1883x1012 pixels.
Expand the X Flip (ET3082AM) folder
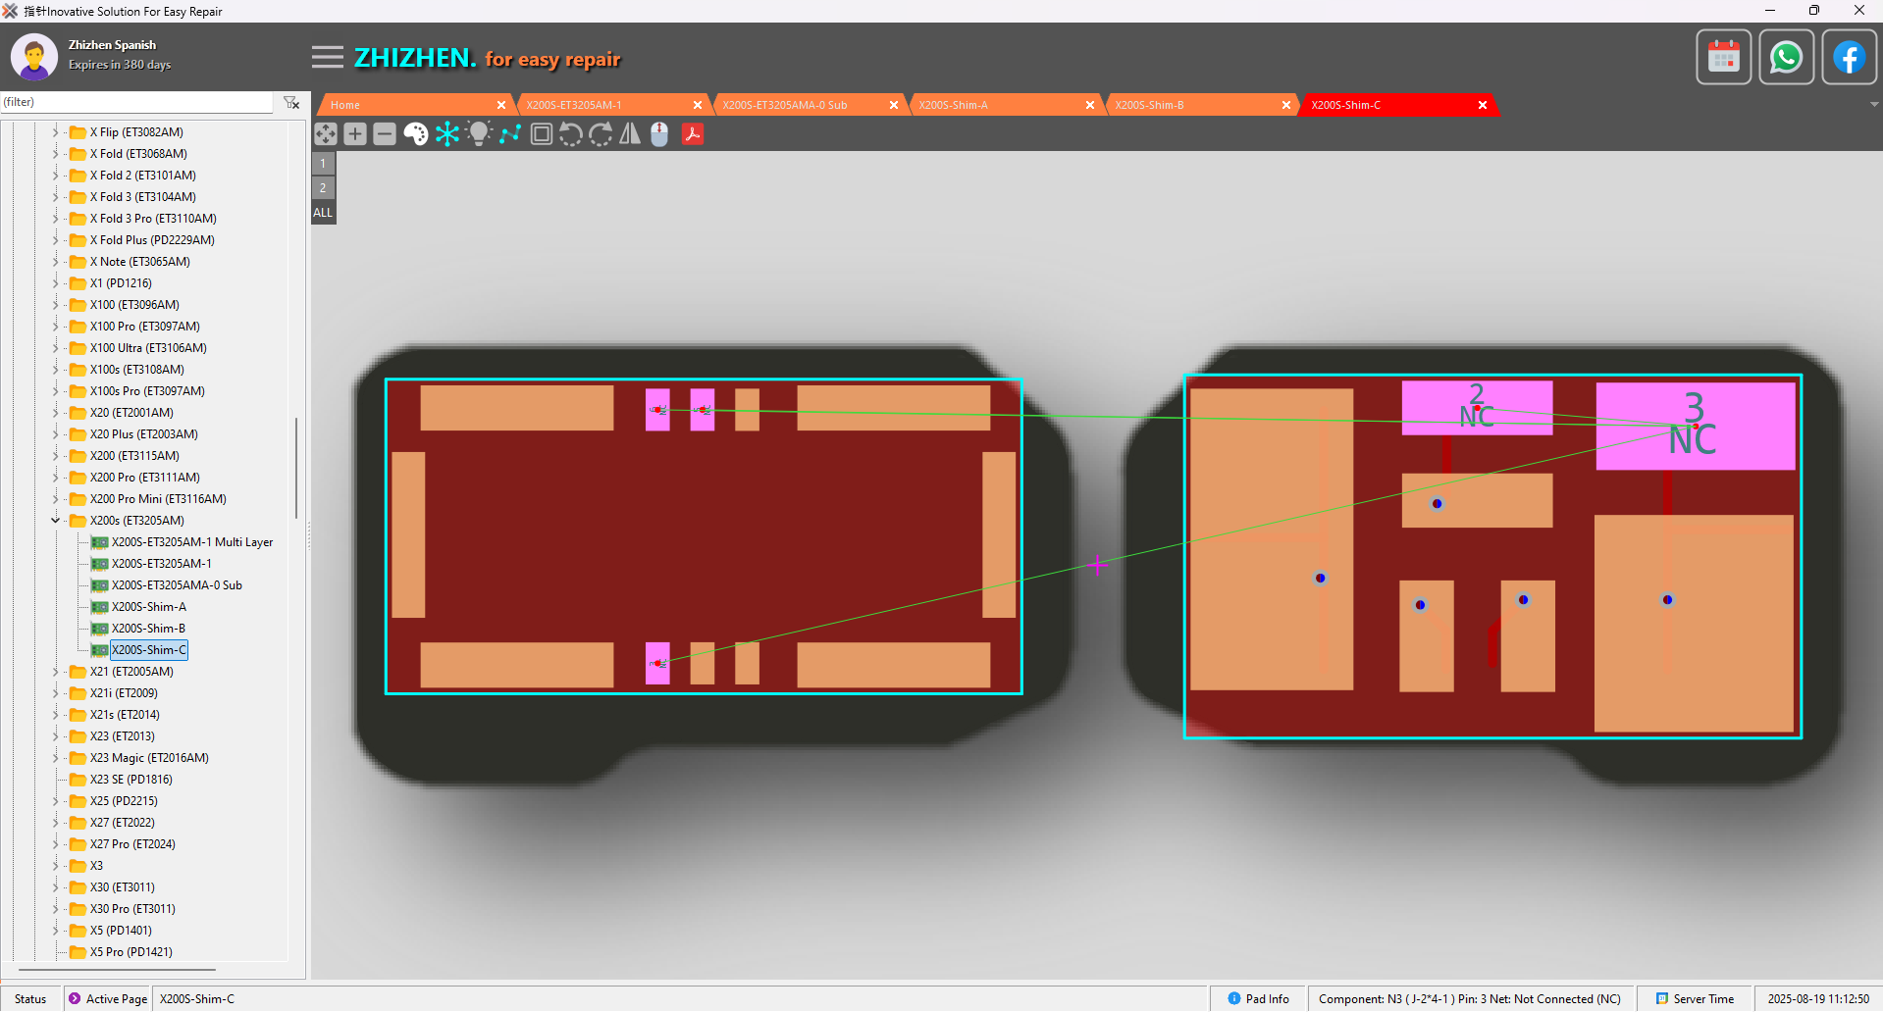point(55,132)
